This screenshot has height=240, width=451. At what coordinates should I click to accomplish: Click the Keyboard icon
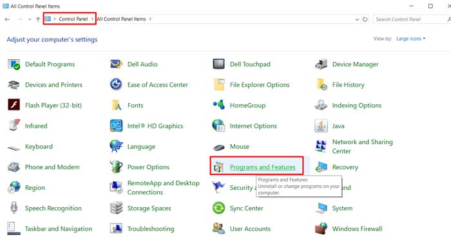coord(14,148)
